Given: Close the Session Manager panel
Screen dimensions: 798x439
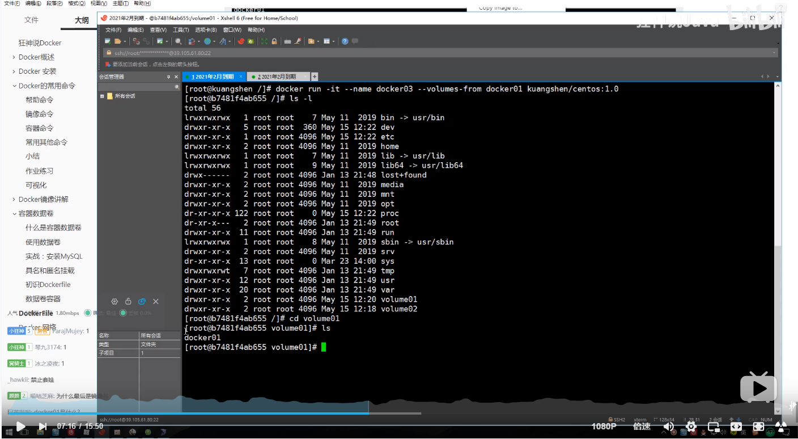Looking at the screenshot, I should point(176,77).
